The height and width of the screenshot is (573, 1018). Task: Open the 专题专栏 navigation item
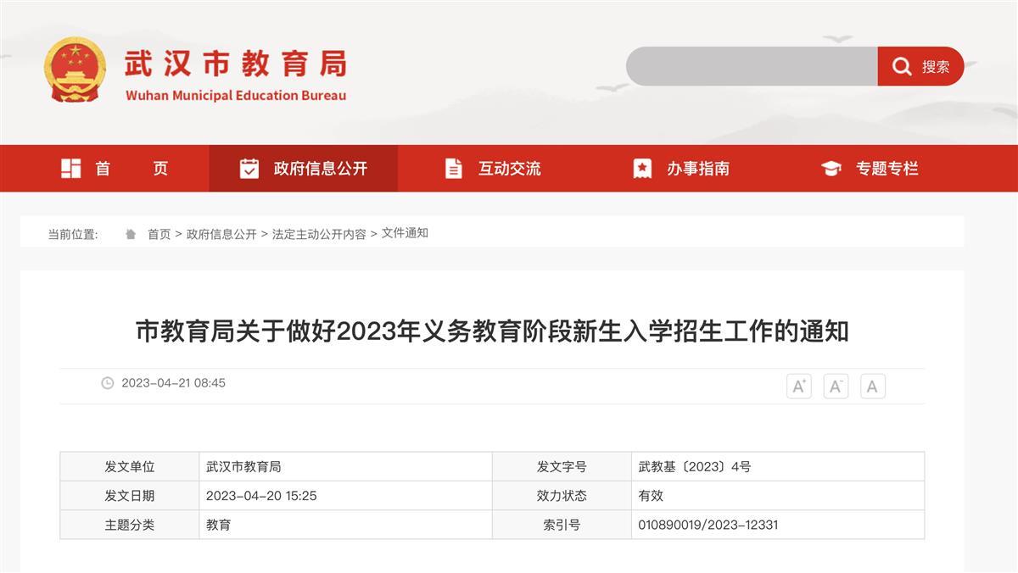point(887,169)
